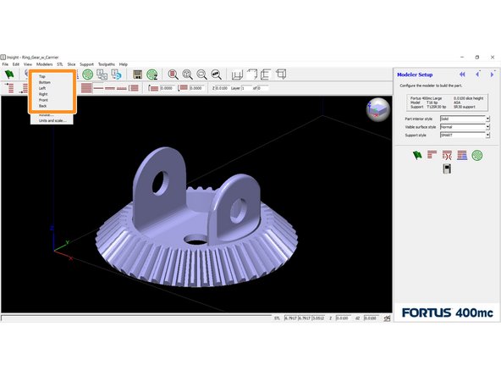501x376 pixels.
Task: Click the floppy disk save icon
Action: pyautogui.click(x=138, y=75)
